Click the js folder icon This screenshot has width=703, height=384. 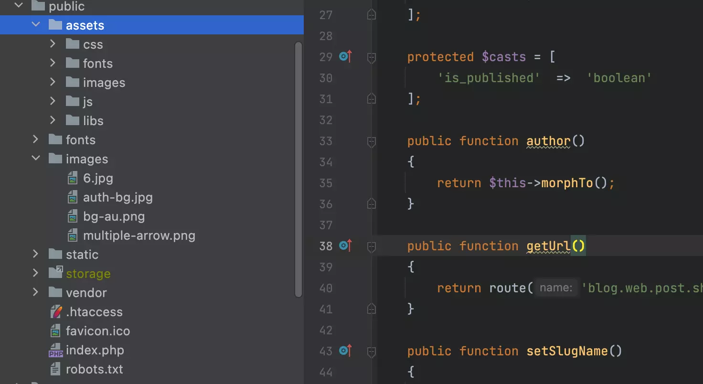[x=73, y=101]
